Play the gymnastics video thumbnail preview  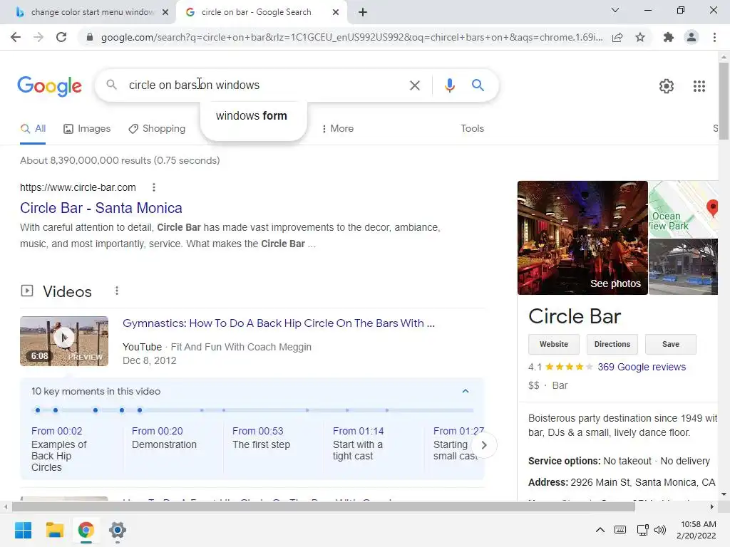64,341
